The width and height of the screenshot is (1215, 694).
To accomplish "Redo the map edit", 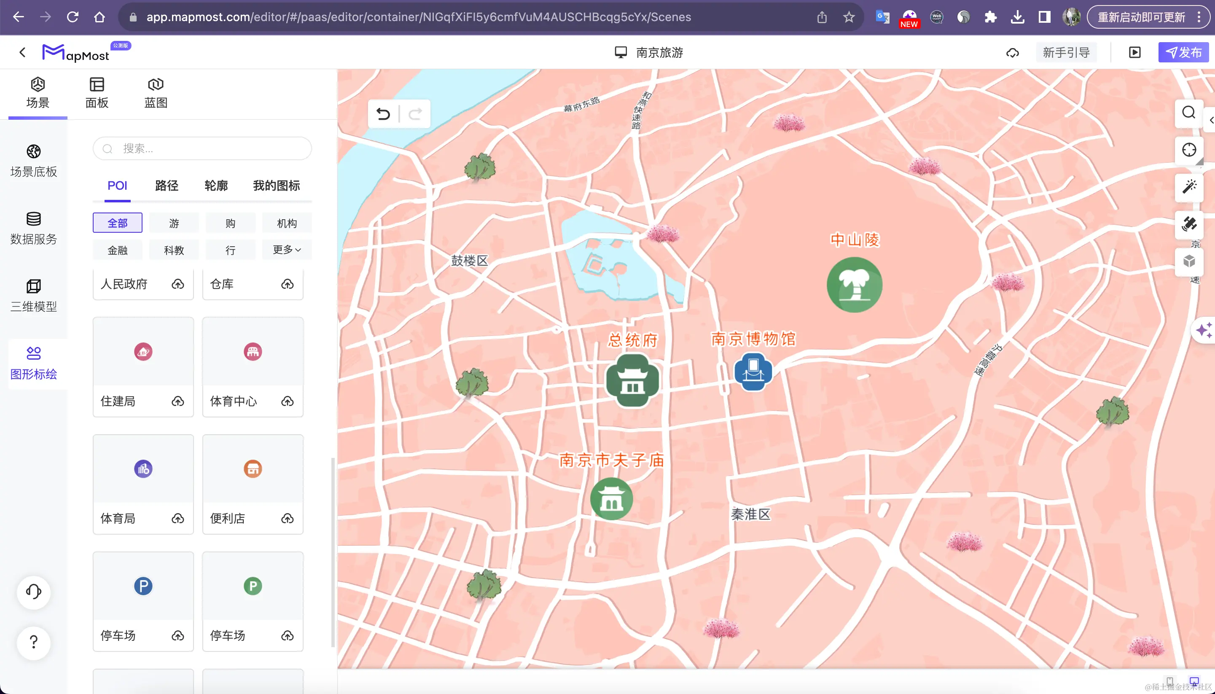I will click(416, 114).
